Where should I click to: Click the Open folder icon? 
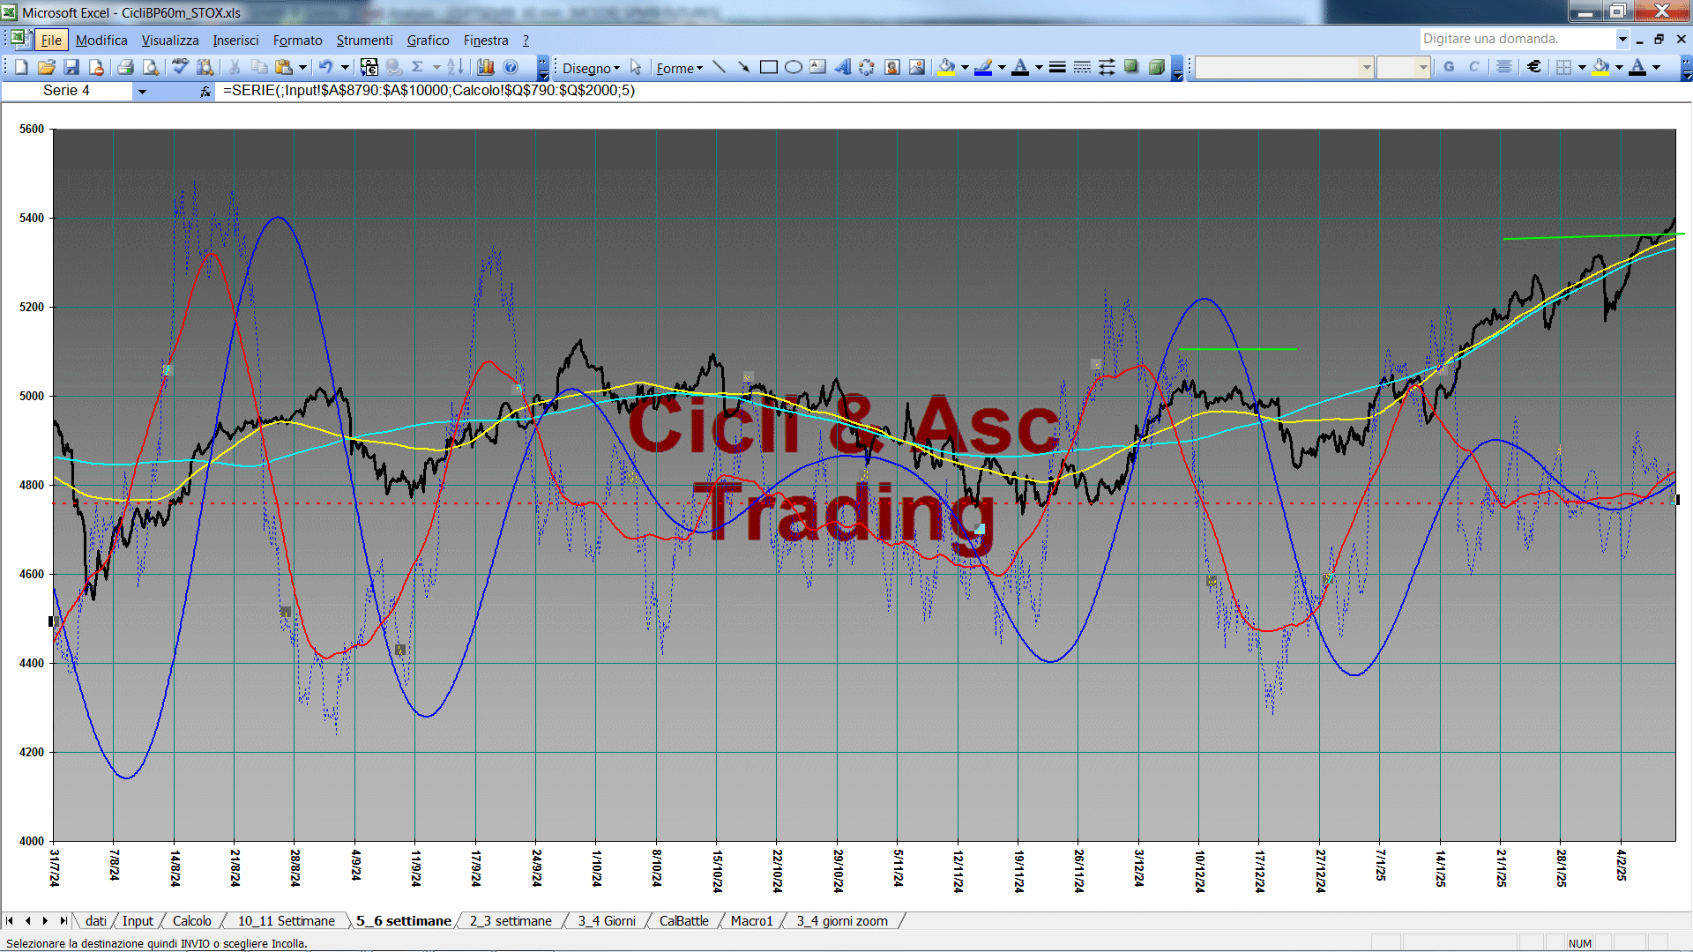click(x=47, y=67)
